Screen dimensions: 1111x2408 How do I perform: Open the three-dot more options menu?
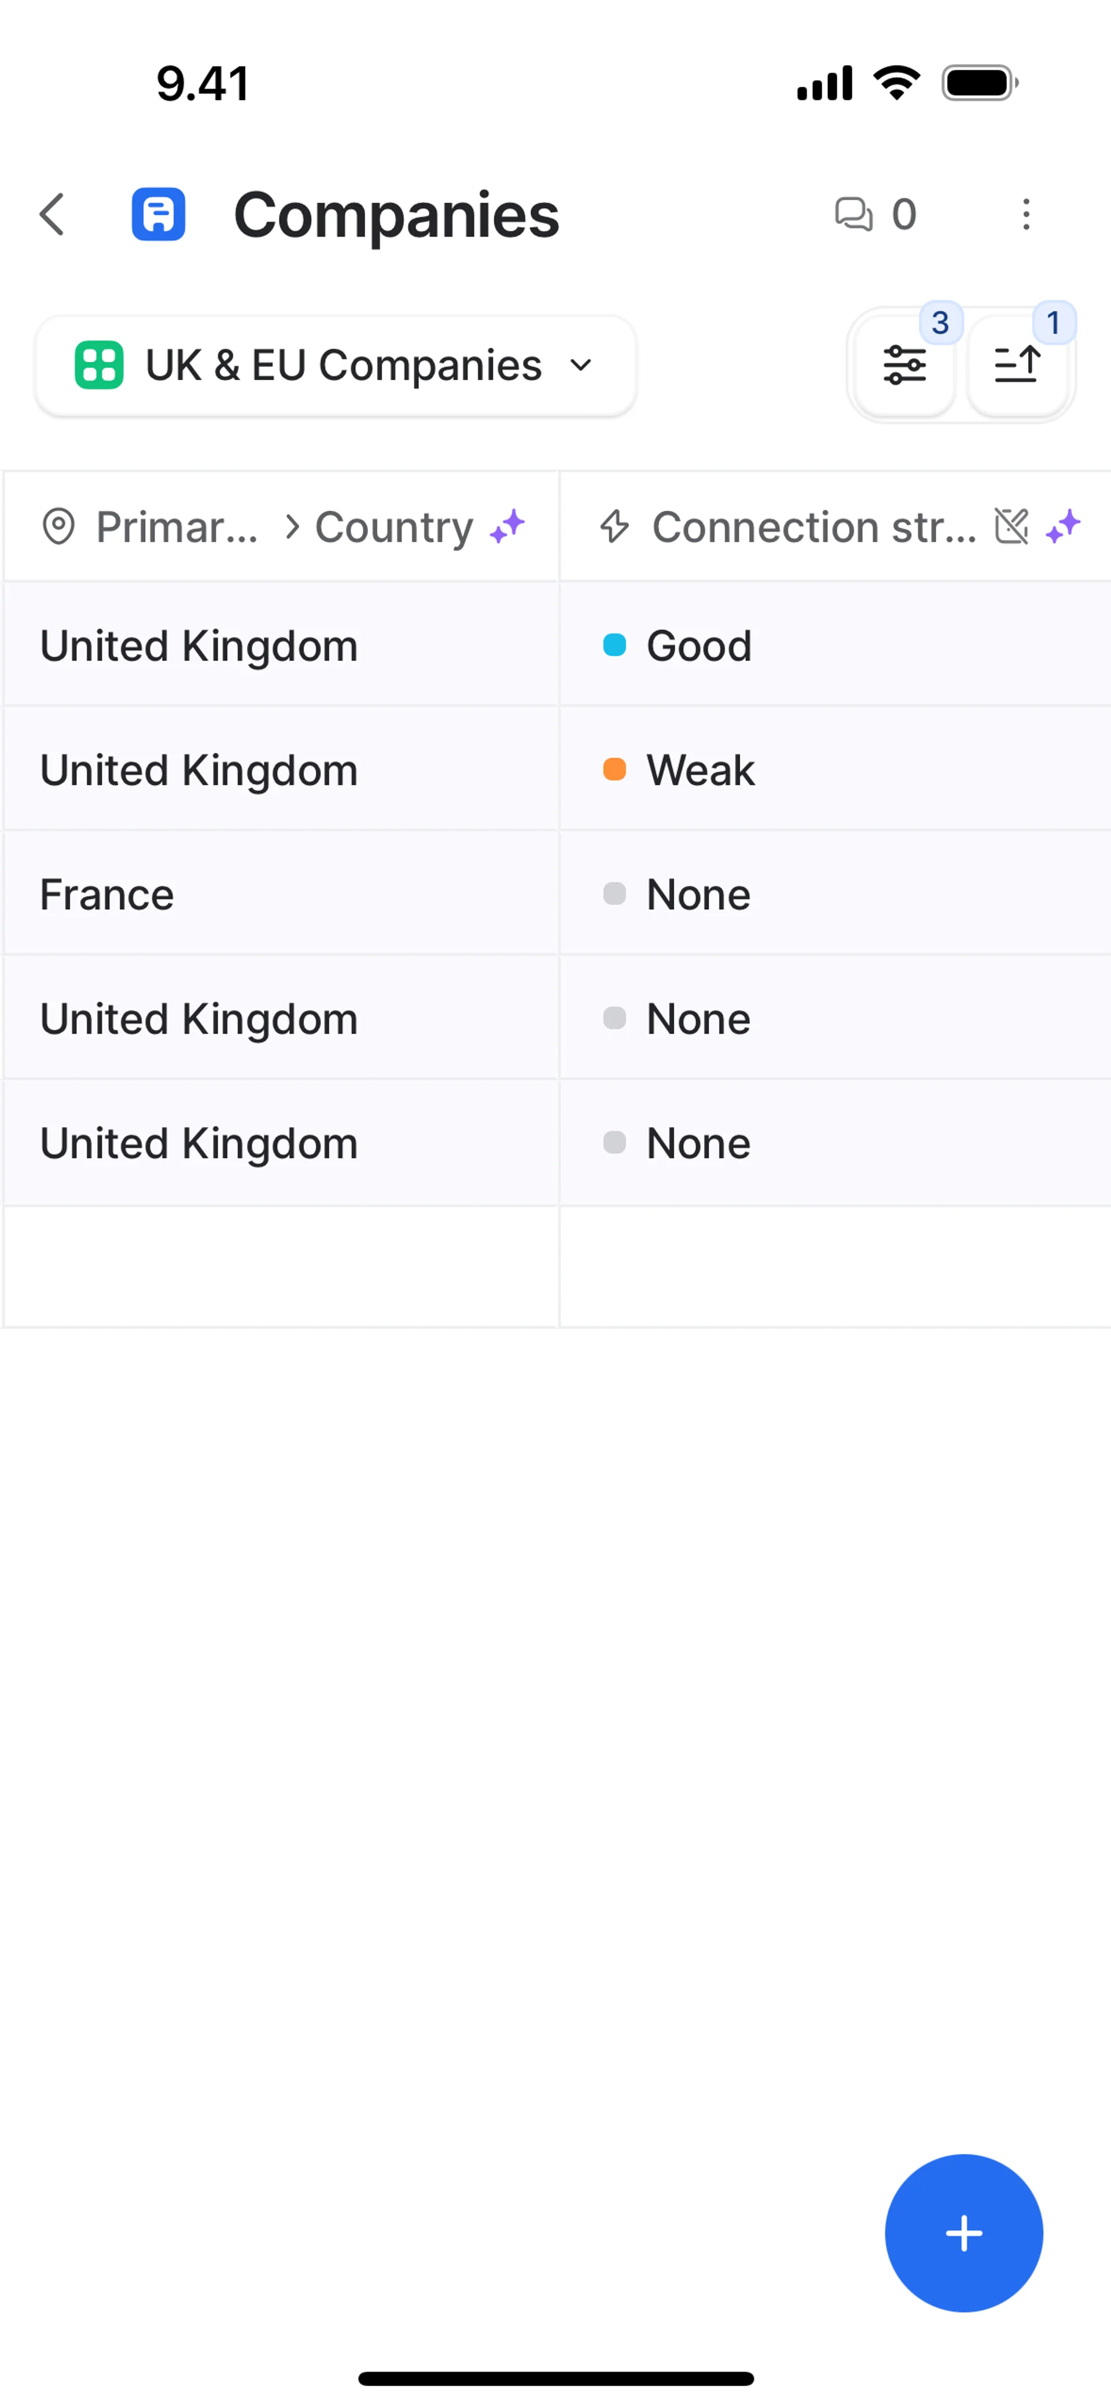1026,215
